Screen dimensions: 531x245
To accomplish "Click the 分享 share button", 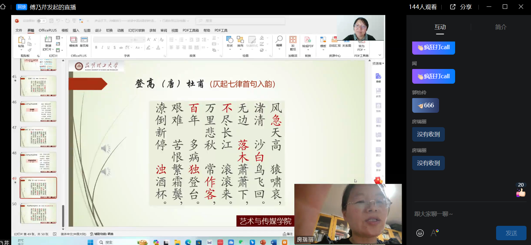I will pos(461,7).
